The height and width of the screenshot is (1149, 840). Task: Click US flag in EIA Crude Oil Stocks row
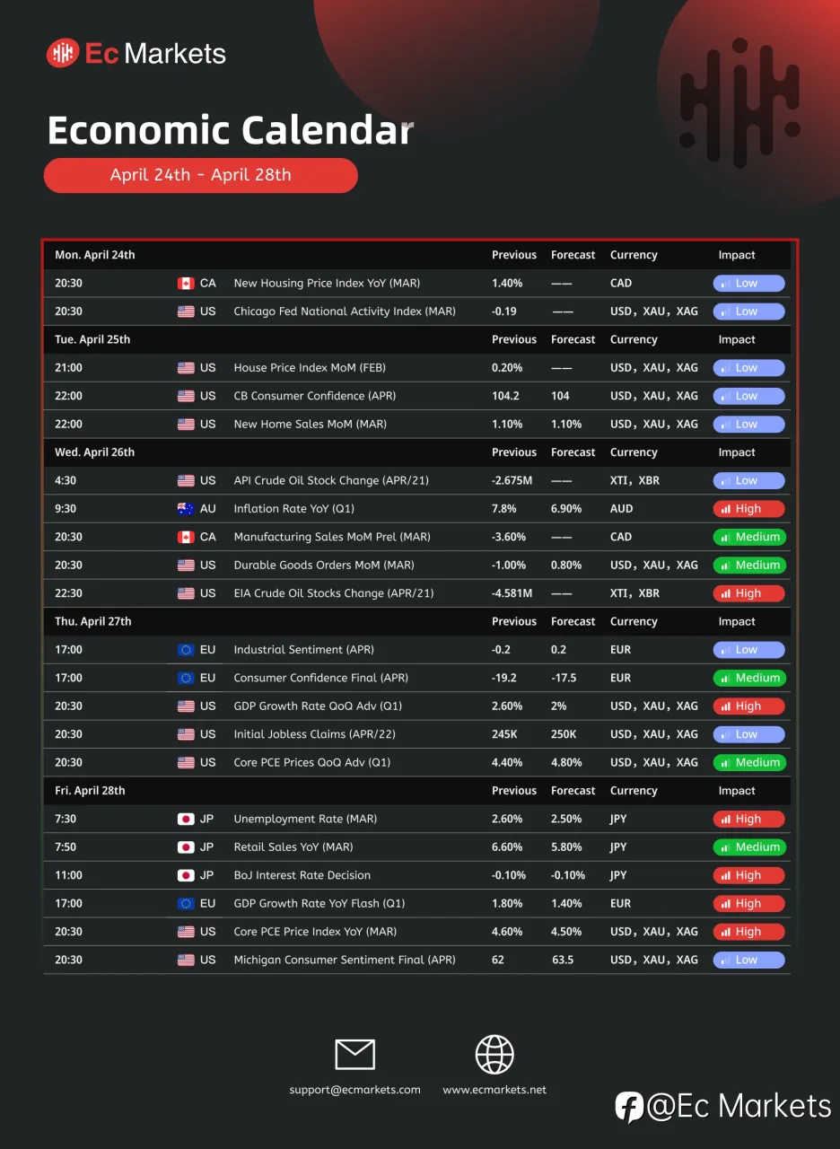coord(186,593)
